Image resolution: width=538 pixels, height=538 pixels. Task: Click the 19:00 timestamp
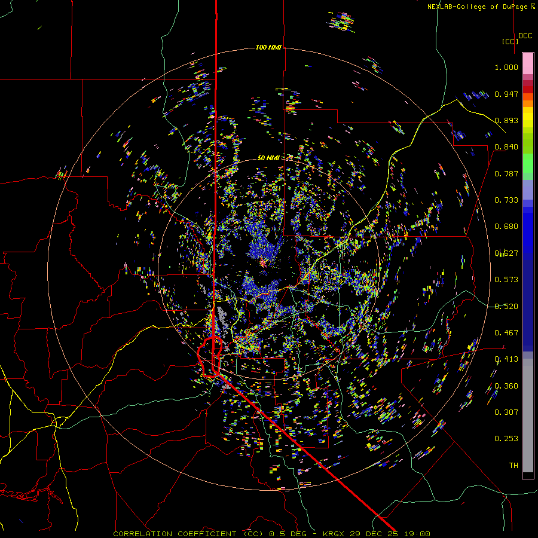tap(417, 534)
